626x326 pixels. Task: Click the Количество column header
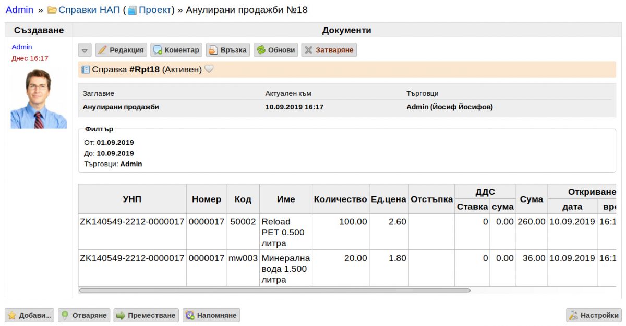click(x=340, y=199)
